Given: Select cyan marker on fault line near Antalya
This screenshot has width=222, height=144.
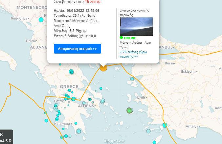Looking at the screenshot, I should [x=165, y=125].
